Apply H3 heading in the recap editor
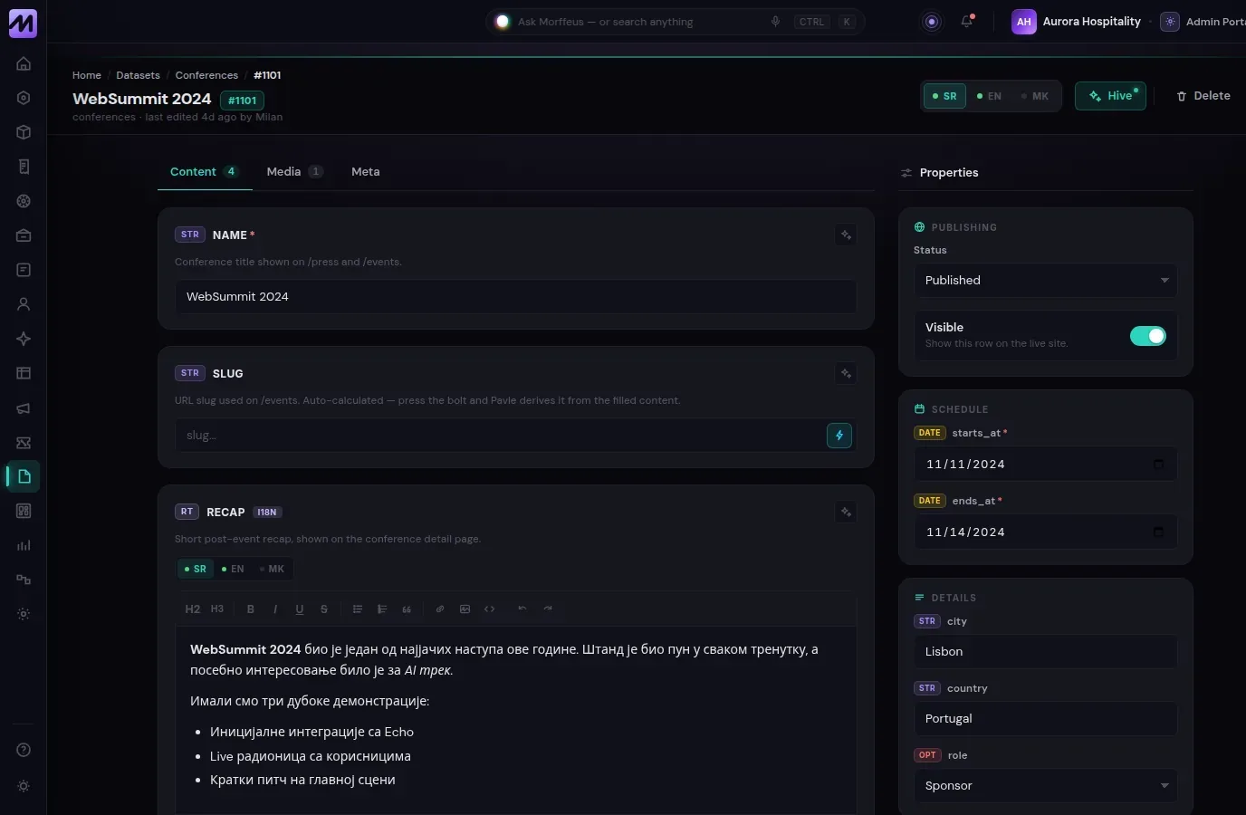Screen dimensions: 1246x815 click(217, 609)
